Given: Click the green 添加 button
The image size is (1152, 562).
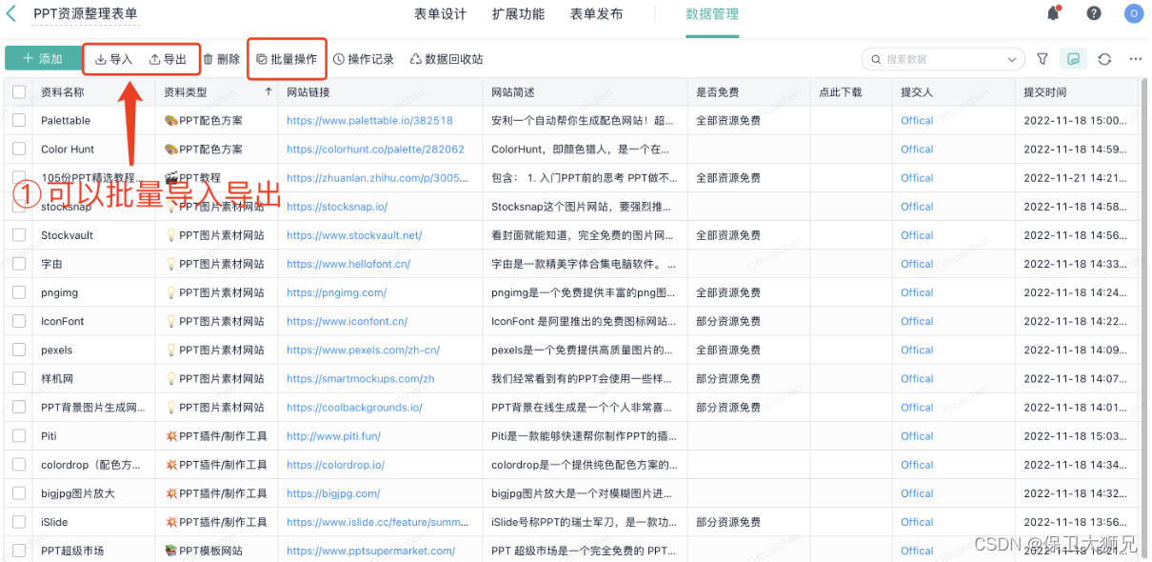Looking at the screenshot, I should tap(43, 59).
